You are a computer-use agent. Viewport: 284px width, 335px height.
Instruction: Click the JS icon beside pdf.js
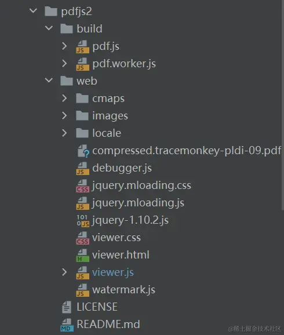[82, 46]
